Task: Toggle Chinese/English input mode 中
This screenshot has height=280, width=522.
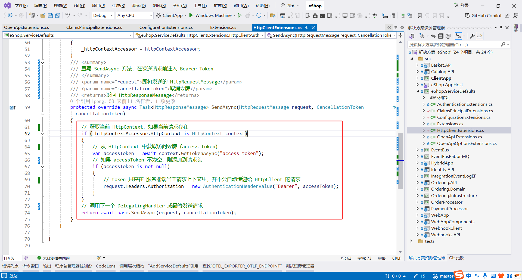Action: 468,276
